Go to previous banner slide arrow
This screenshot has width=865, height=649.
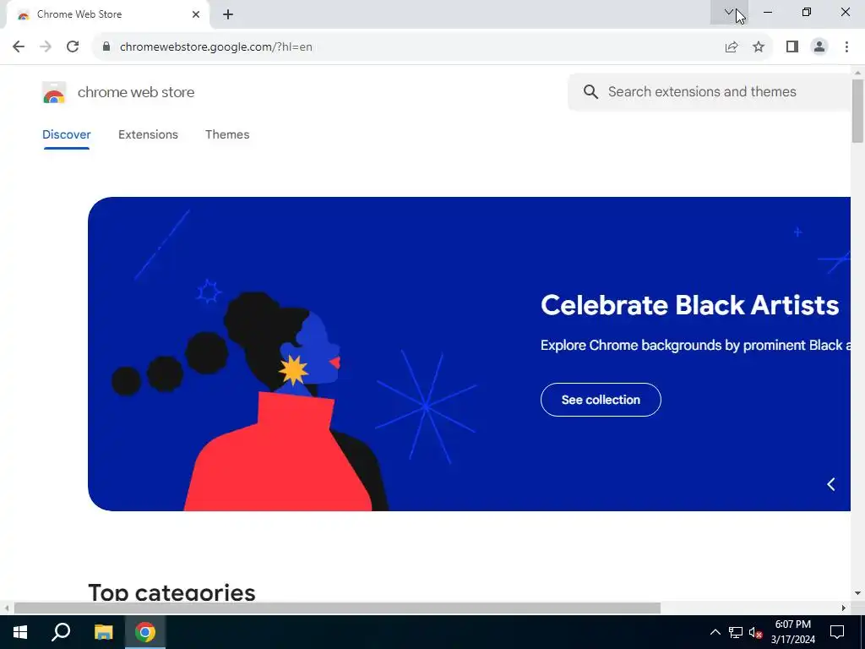831,484
